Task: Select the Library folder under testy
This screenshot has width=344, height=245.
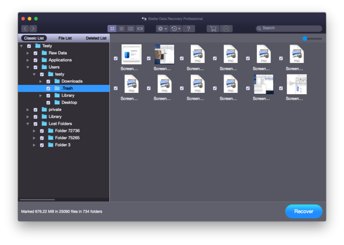Action: [x=64, y=96]
